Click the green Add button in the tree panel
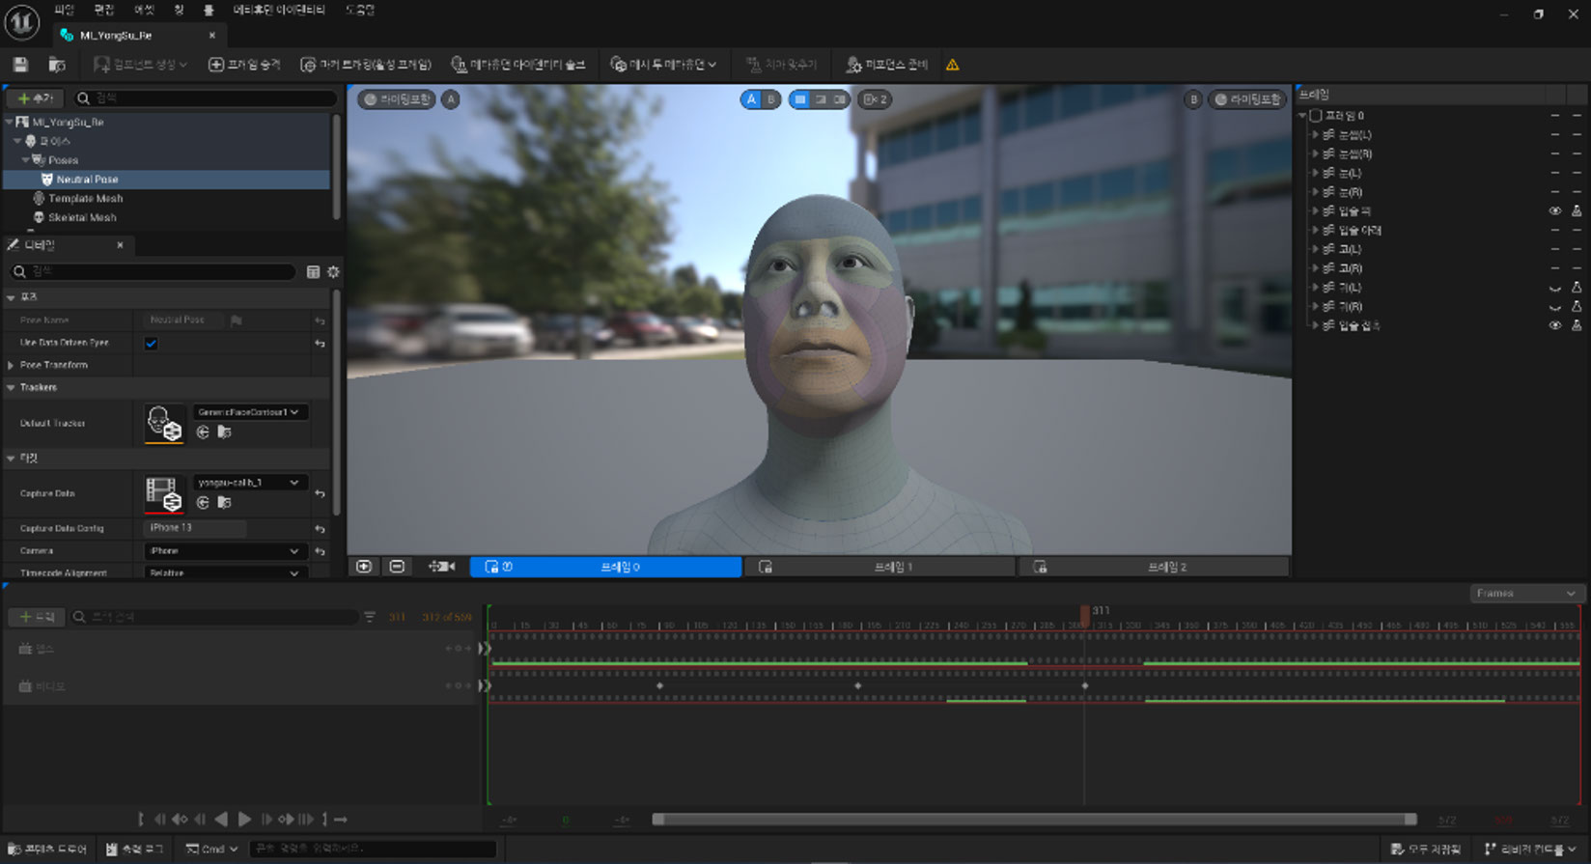This screenshot has width=1591, height=864. click(x=35, y=98)
